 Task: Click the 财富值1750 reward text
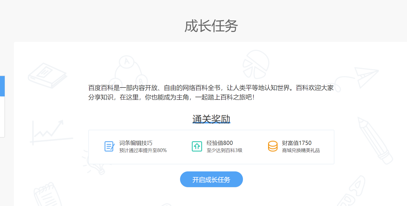pos(296,143)
